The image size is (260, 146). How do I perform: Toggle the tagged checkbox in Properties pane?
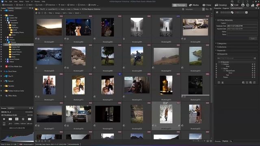point(217,13)
